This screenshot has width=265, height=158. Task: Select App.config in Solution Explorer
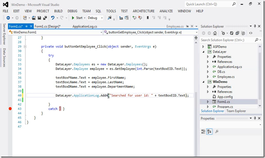225,97
